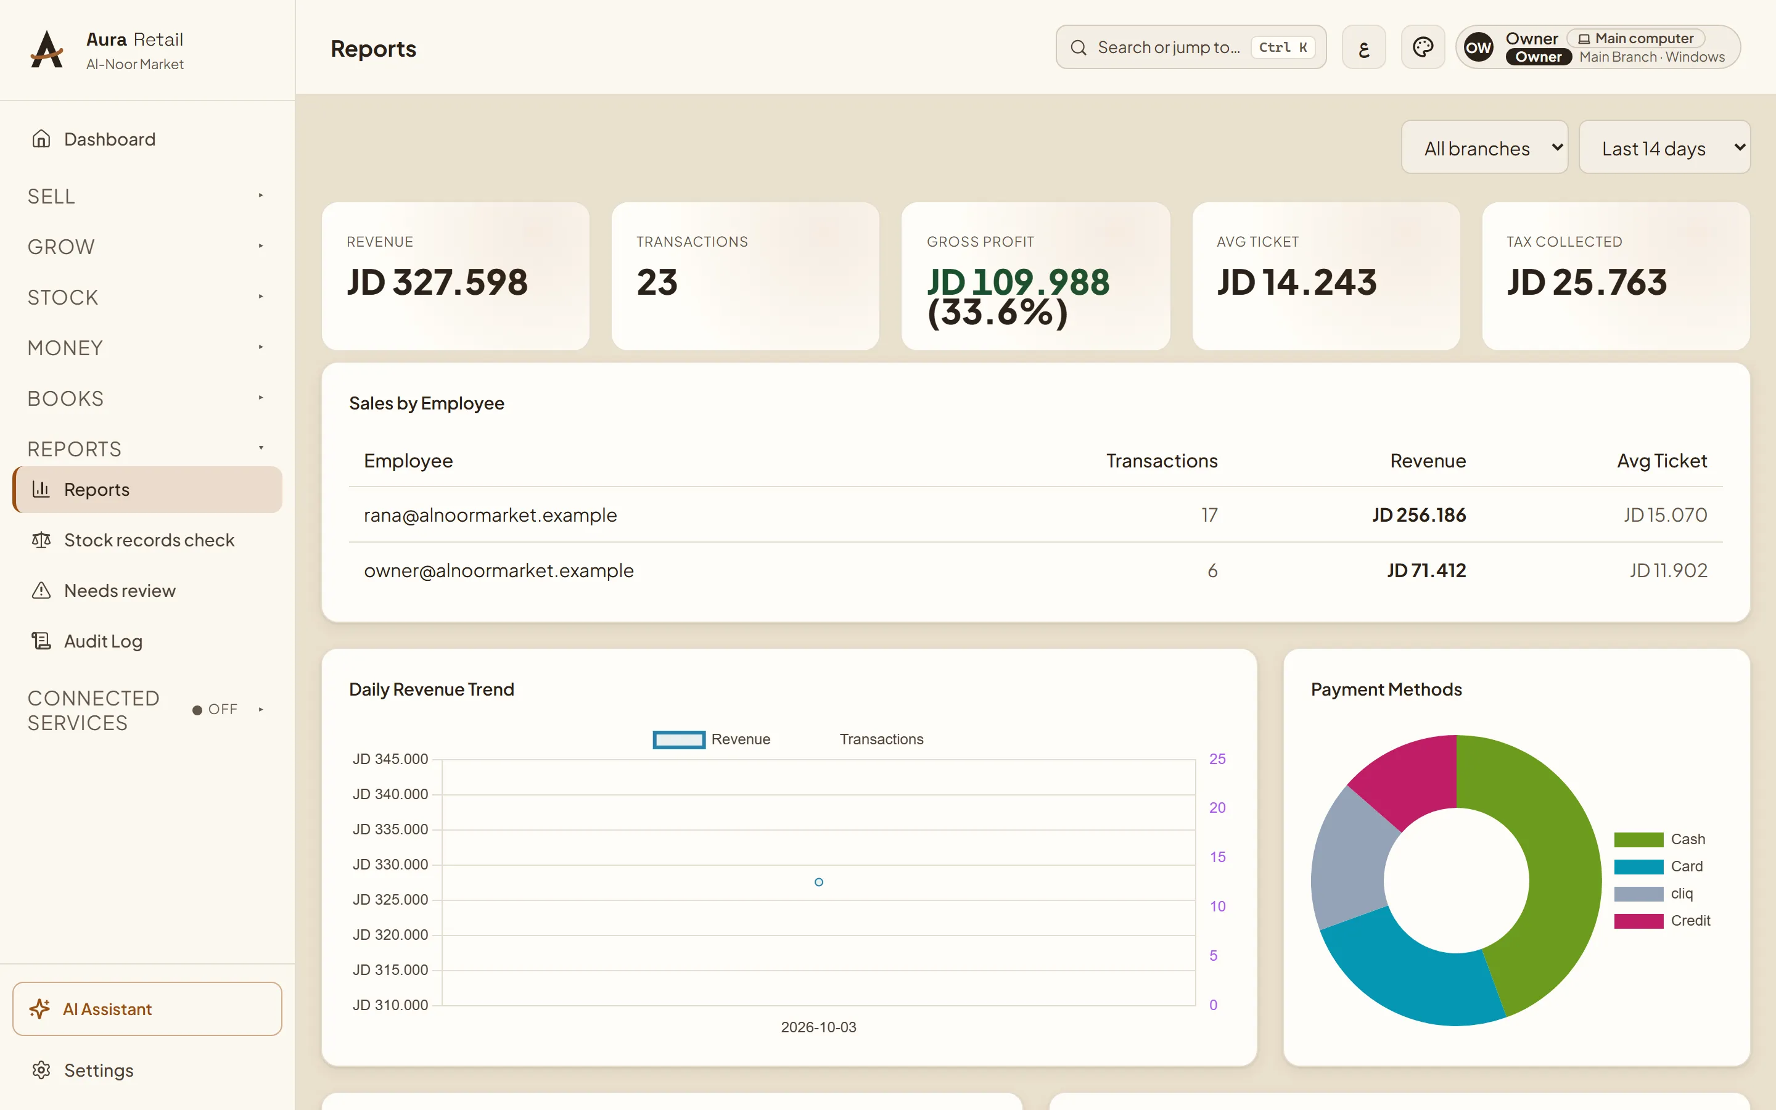Click the AI Assistant sparkle icon
The height and width of the screenshot is (1110, 1776).
tap(39, 1009)
